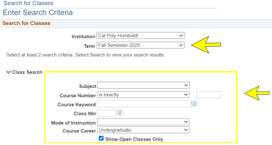This screenshot has height=145, width=272.
Task: Click the top Search for Classes page title
Action: point(28,4)
